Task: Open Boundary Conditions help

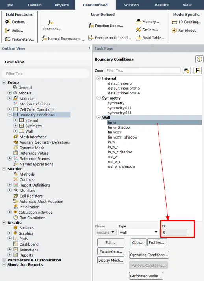Action: 199,59
